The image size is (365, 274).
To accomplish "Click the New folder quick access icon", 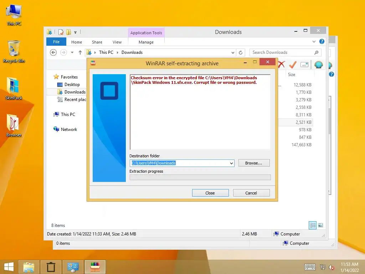I will (68, 32).
